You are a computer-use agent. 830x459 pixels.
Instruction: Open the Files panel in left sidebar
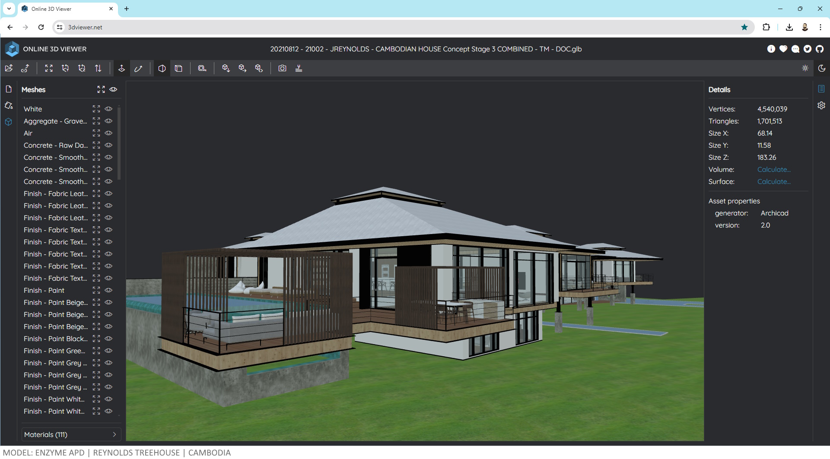(9, 89)
